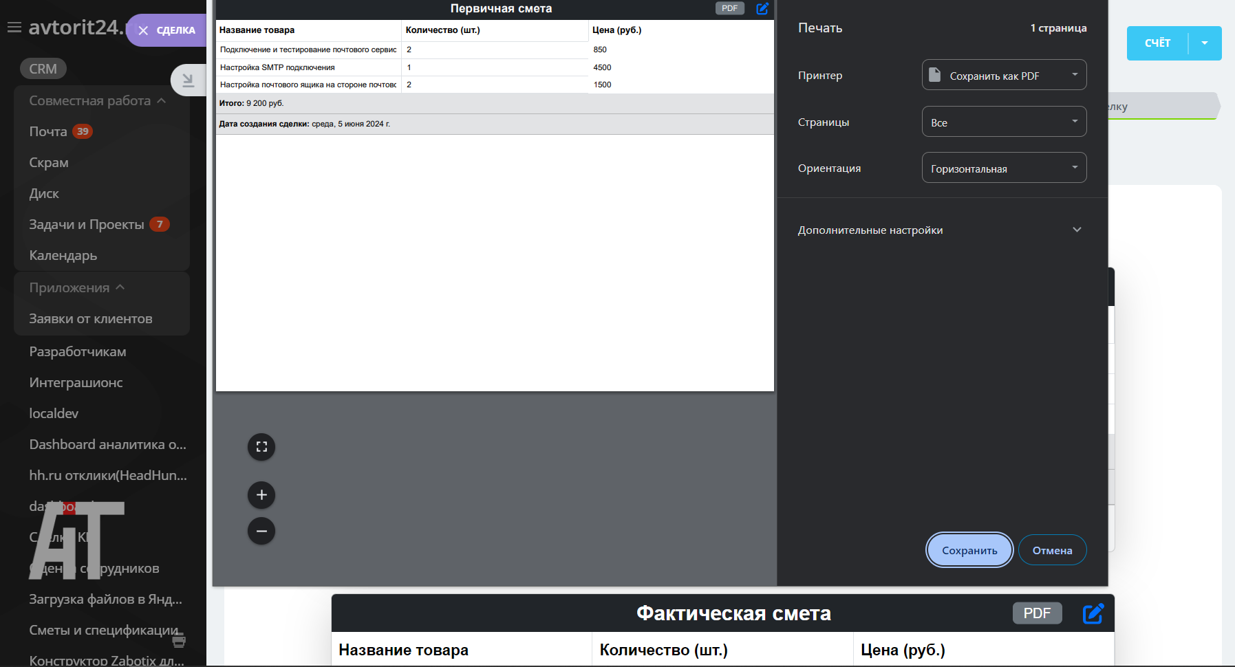The width and height of the screenshot is (1235, 667).
Task: Click the Первичная смета title in preview
Action: coord(501,8)
